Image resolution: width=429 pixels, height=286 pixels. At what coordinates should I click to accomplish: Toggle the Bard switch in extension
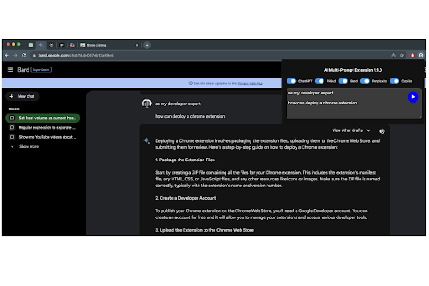[x=343, y=81]
